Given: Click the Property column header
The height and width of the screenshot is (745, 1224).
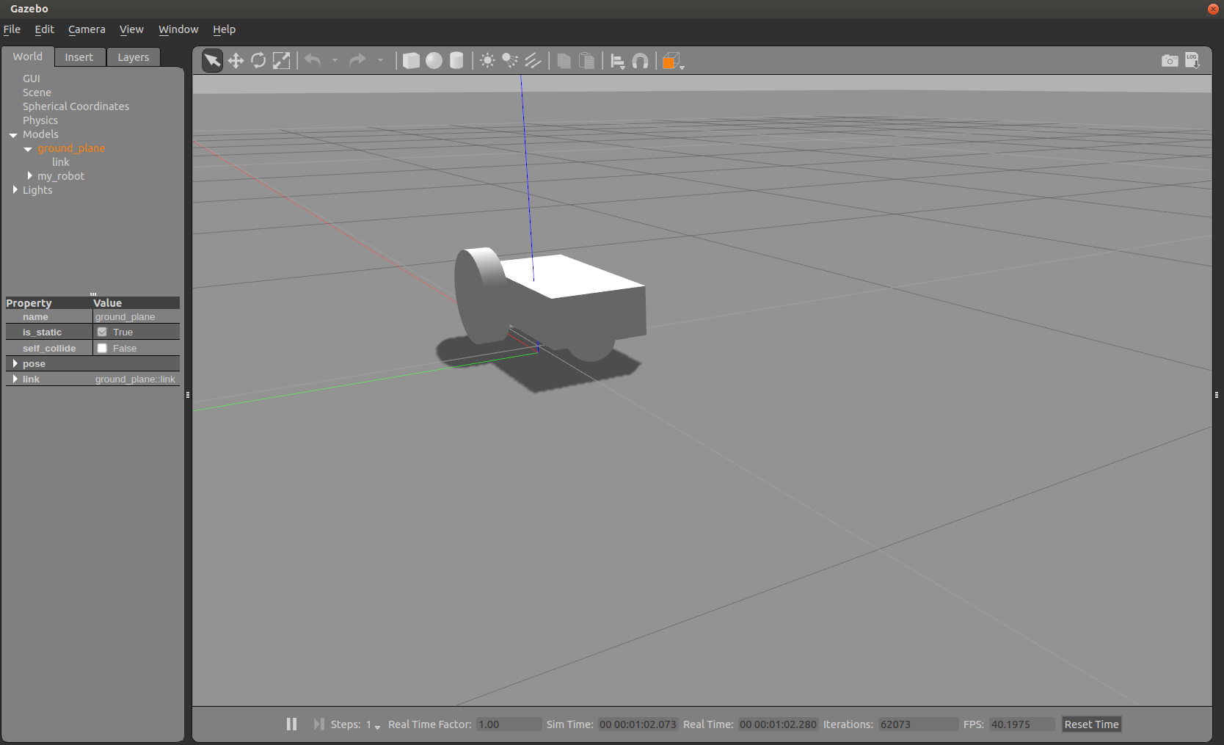Looking at the screenshot, I should tap(48, 303).
